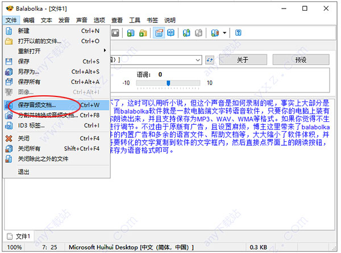
Task: Click the 7: 25 cursor position status
Action: [x=49, y=247]
